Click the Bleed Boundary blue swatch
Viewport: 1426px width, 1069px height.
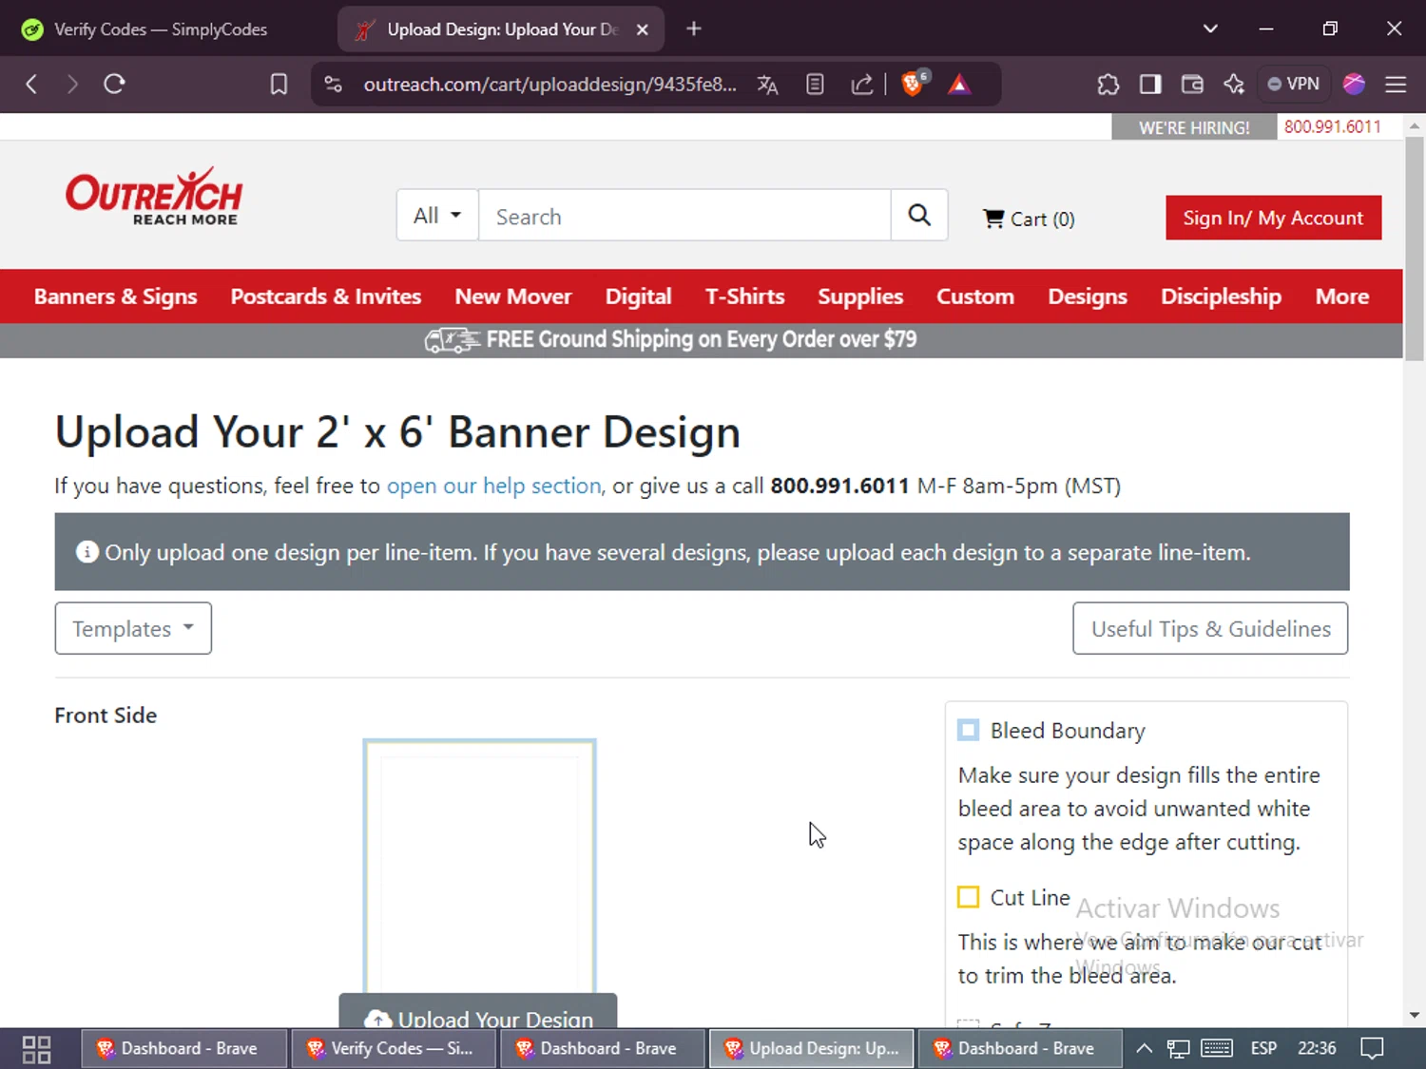[x=968, y=730]
